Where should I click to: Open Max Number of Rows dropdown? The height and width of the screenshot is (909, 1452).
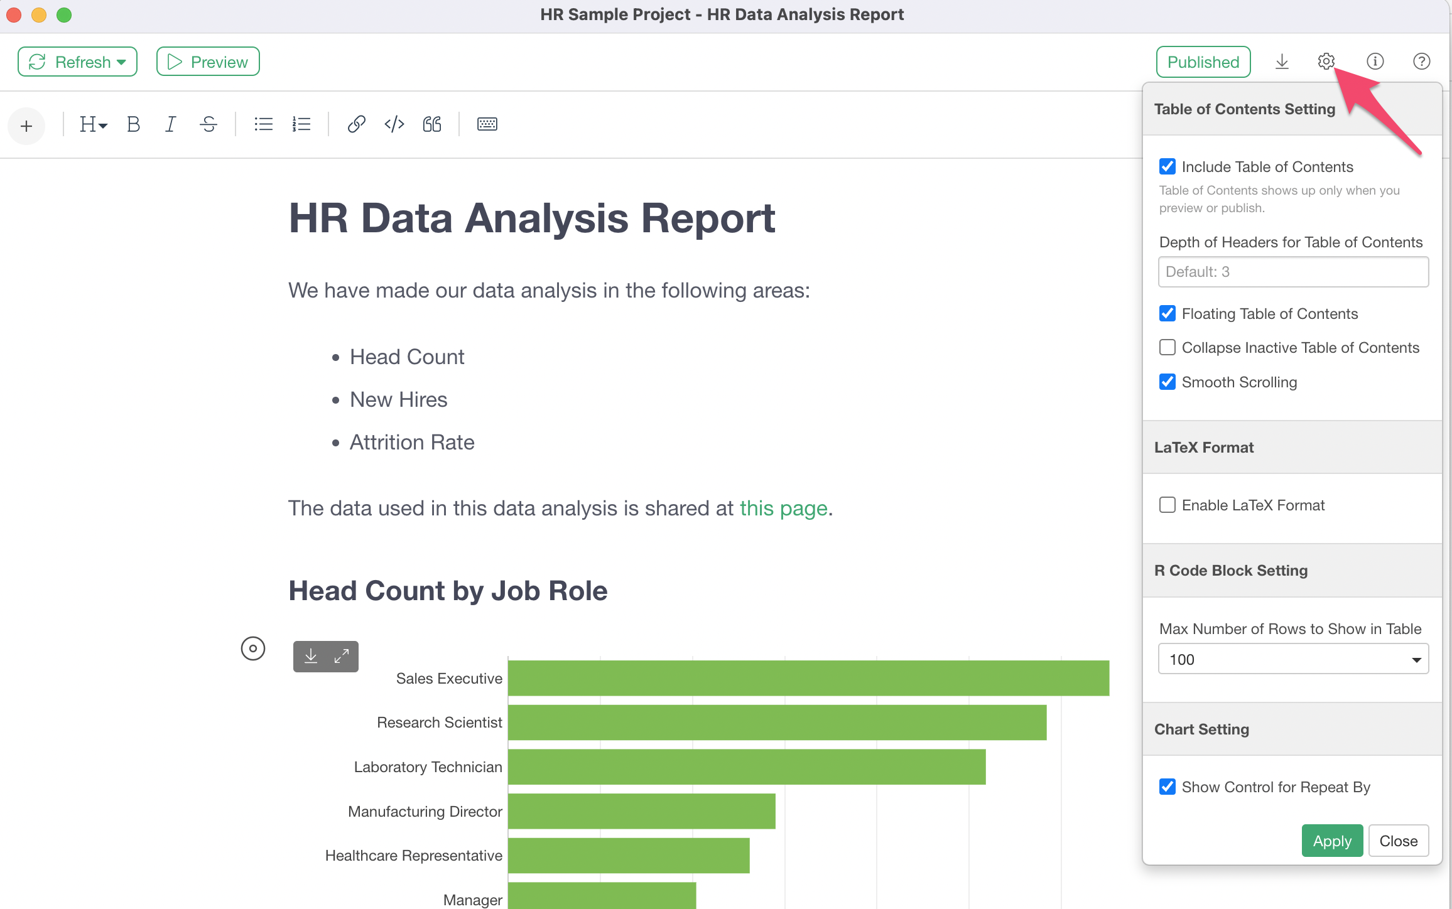(1293, 659)
